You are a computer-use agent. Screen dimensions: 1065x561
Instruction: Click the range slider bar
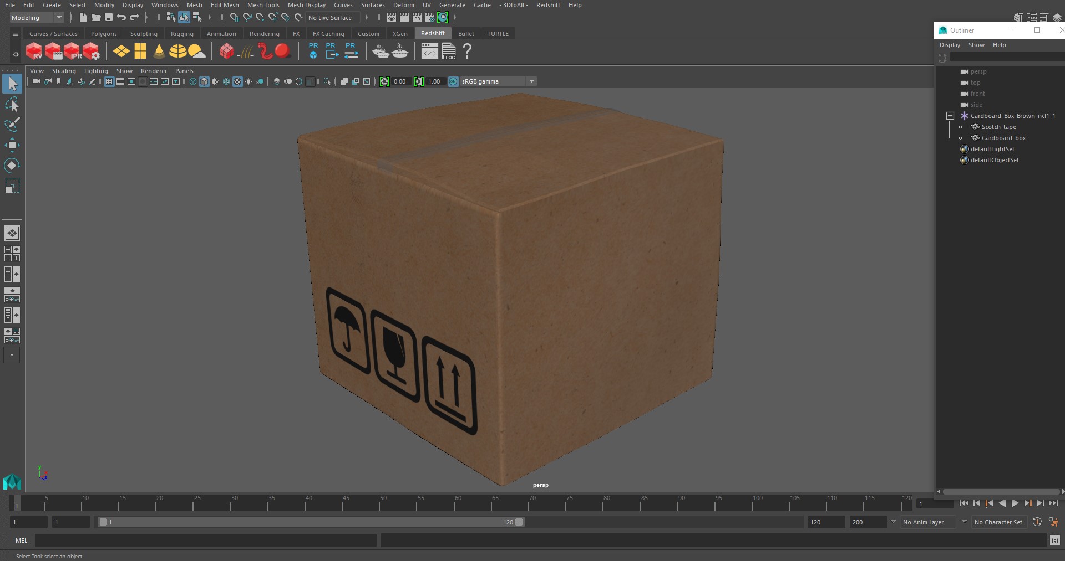(x=311, y=522)
